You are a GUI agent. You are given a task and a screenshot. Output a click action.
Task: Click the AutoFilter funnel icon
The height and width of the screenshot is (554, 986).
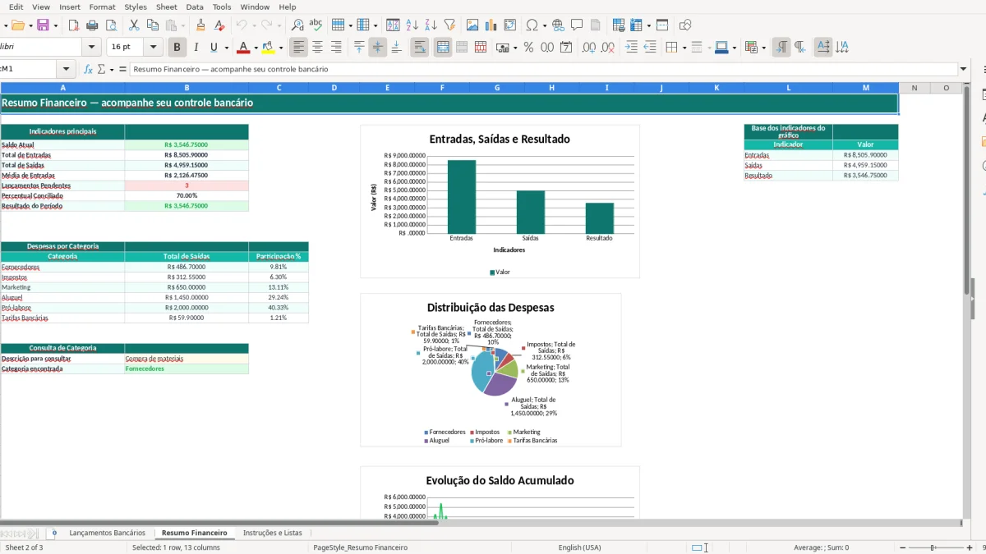[449, 25]
